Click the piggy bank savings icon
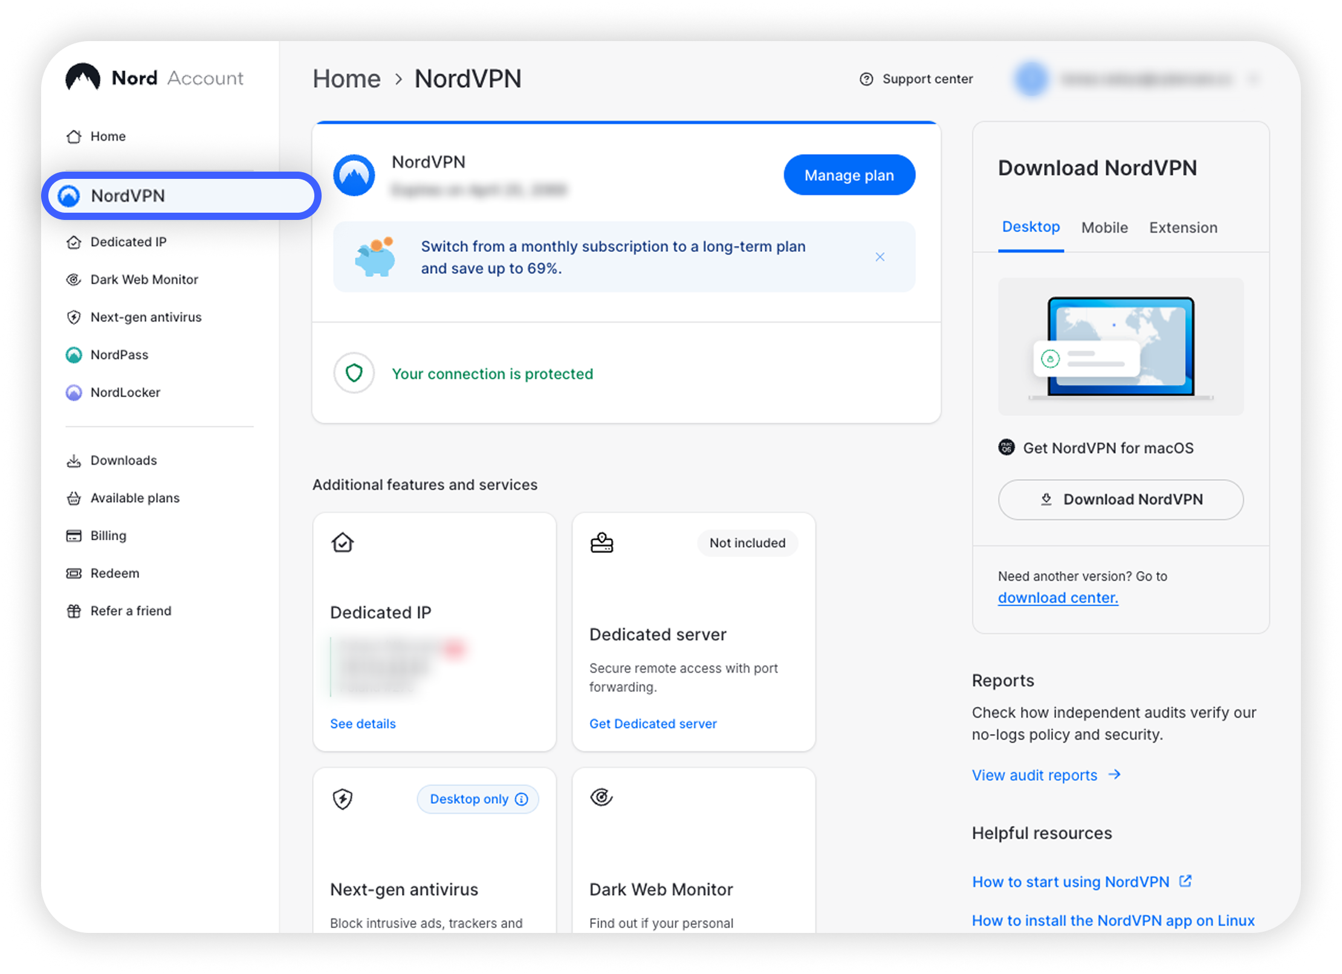Image resolution: width=1342 pixels, height=974 pixels. click(x=375, y=257)
